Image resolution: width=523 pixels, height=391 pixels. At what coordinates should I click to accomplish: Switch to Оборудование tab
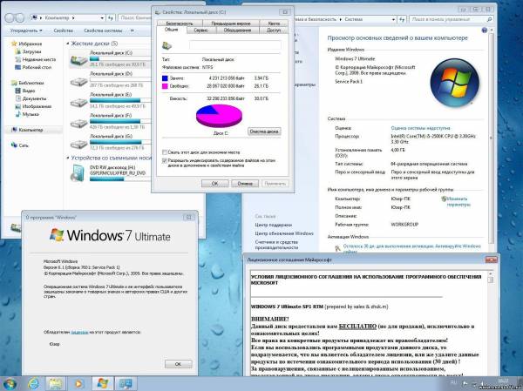coord(237,30)
